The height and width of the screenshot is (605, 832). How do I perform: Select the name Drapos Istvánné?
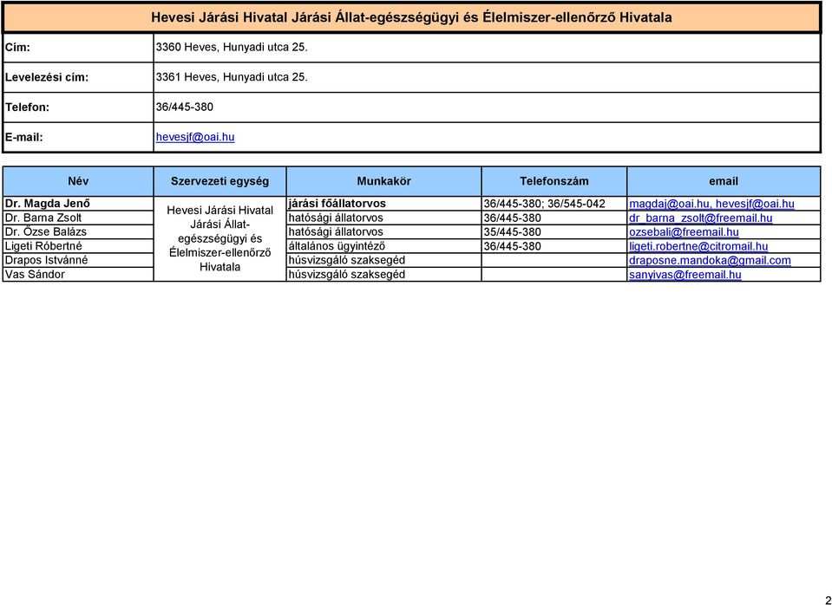[46, 260]
